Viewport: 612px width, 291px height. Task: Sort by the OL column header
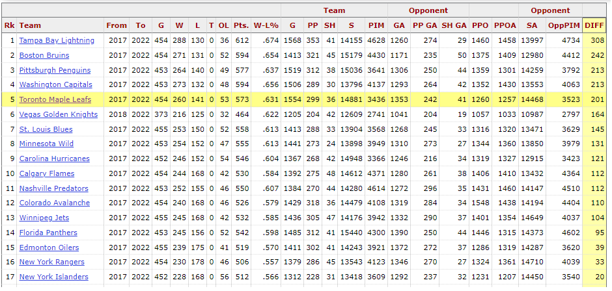click(x=224, y=25)
